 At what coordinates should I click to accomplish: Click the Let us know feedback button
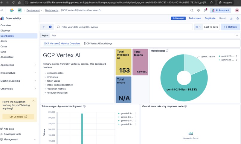click(x=18, y=117)
